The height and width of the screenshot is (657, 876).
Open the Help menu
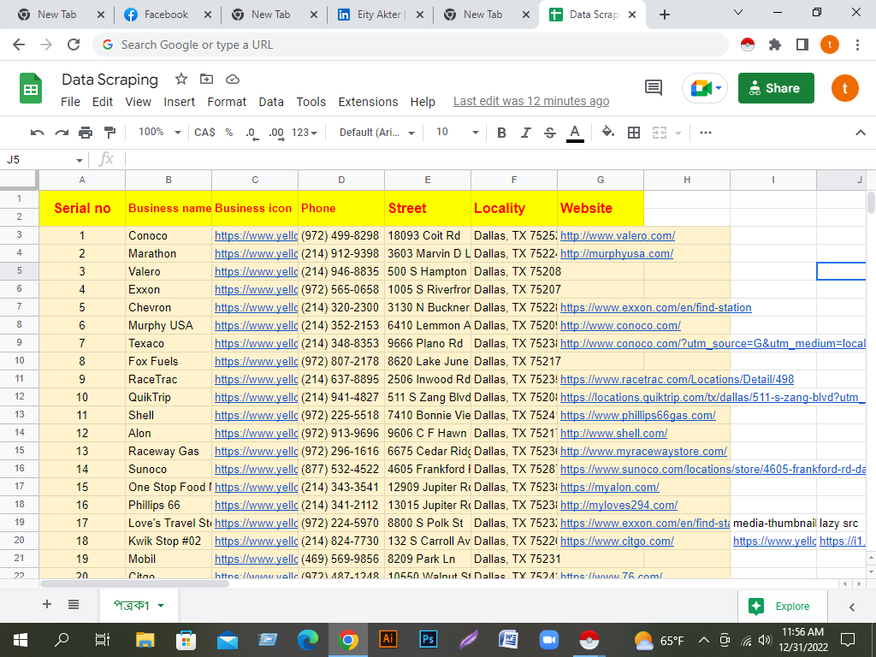pos(423,102)
